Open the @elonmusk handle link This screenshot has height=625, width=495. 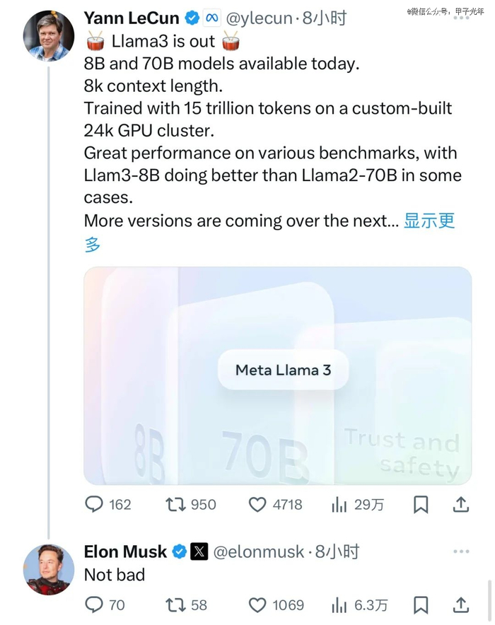[x=259, y=551]
